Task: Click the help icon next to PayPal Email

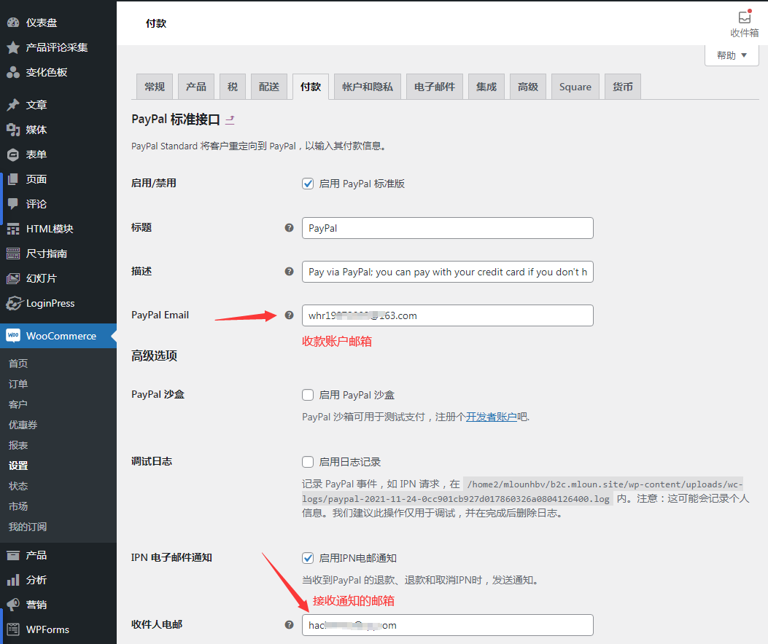Action: click(x=290, y=315)
